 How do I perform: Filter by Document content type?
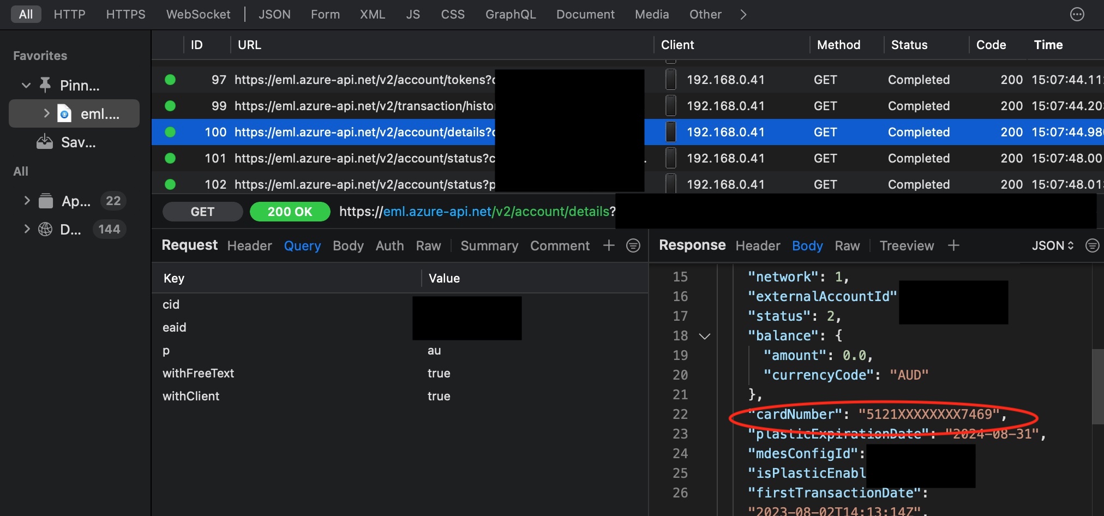[585, 14]
